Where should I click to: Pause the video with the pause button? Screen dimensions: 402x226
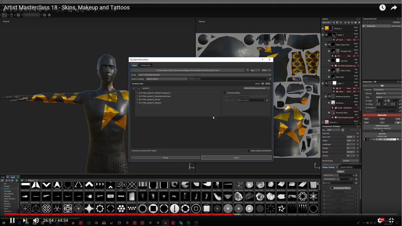[x=12, y=220]
